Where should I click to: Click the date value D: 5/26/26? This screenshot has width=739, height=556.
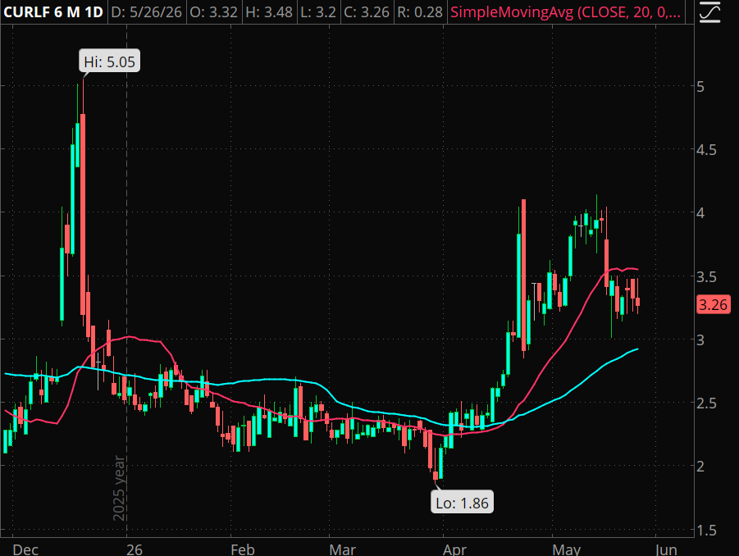147,11
